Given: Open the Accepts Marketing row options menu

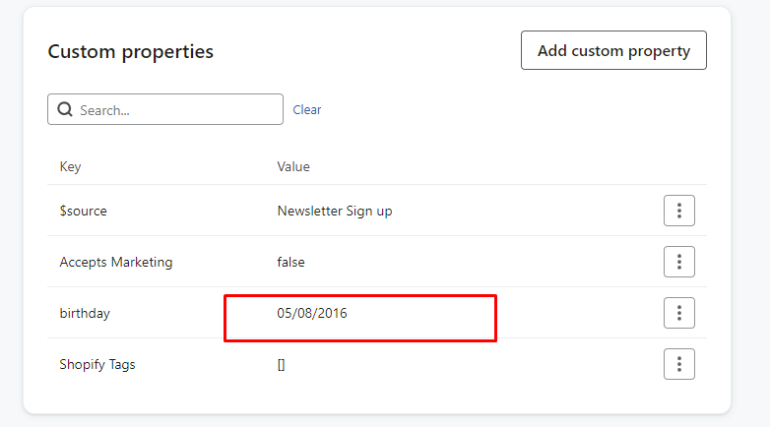Looking at the screenshot, I should pyautogui.click(x=679, y=262).
